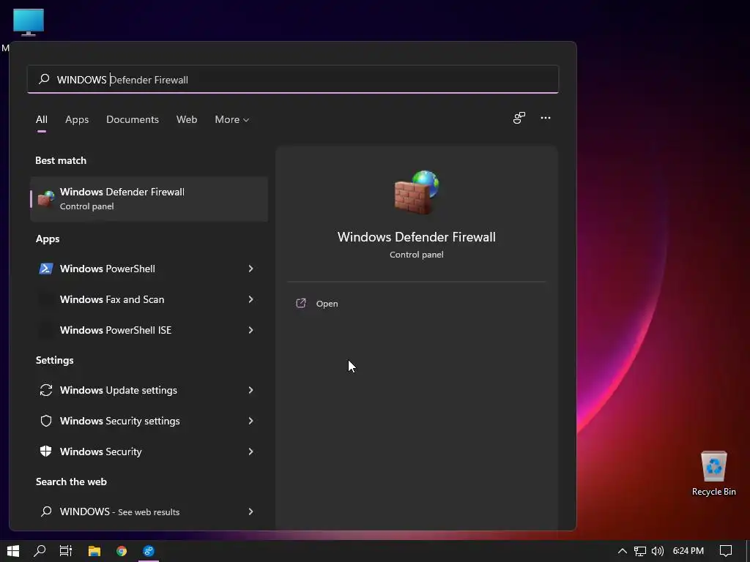Open the notification center icon
The image size is (750, 562).
tap(726, 551)
